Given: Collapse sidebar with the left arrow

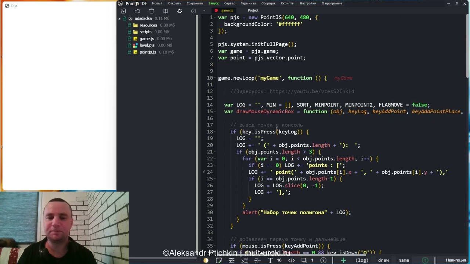Looking at the screenshot, I should click(x=205, y=11).
